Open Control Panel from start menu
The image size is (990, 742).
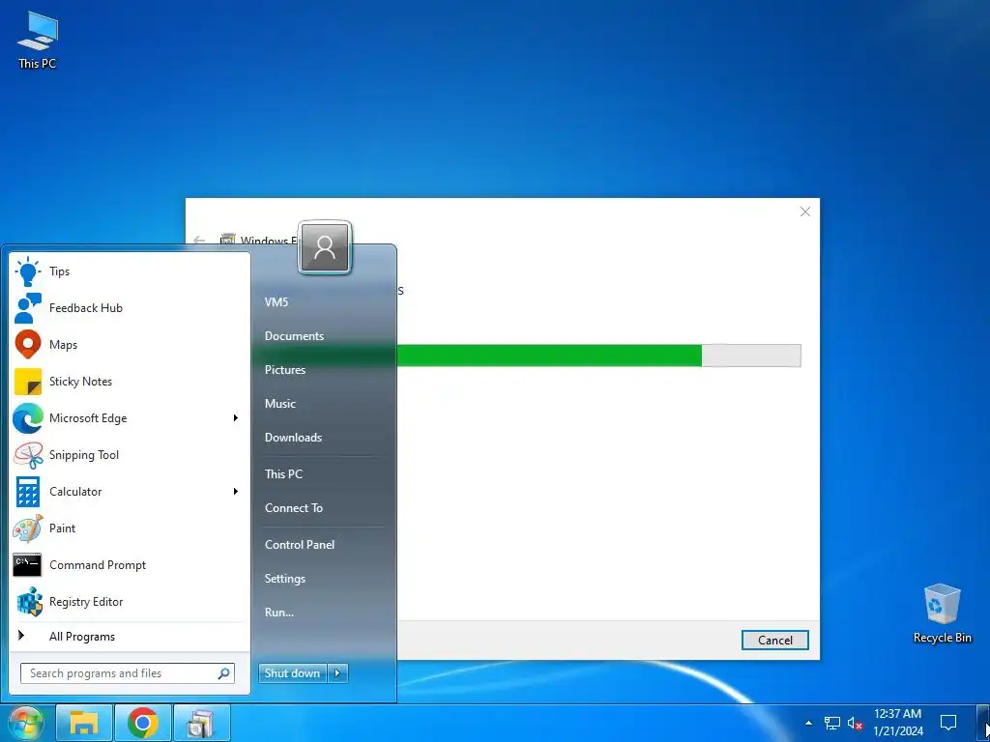click(x=300, y=545)
